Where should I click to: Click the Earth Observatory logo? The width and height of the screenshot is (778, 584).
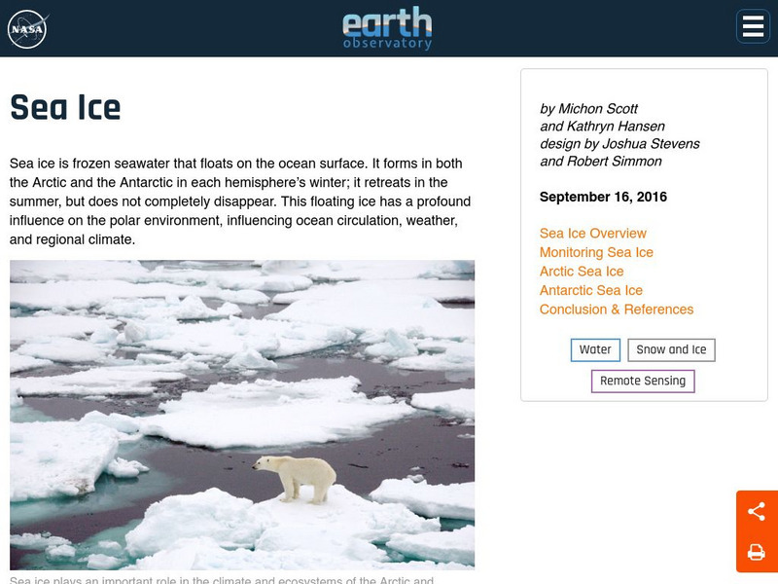[387, 28]
